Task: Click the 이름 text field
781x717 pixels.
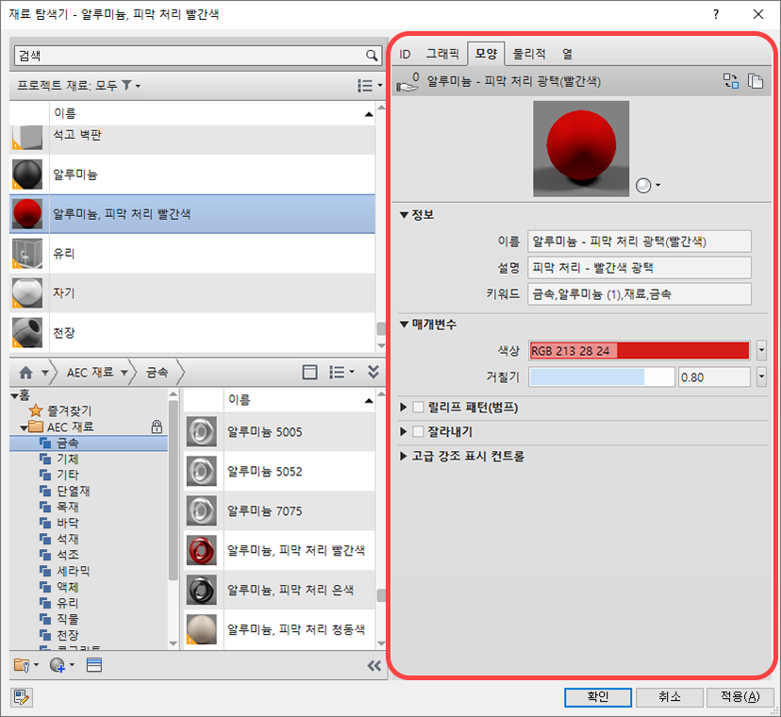Action: tap(640, 242)
